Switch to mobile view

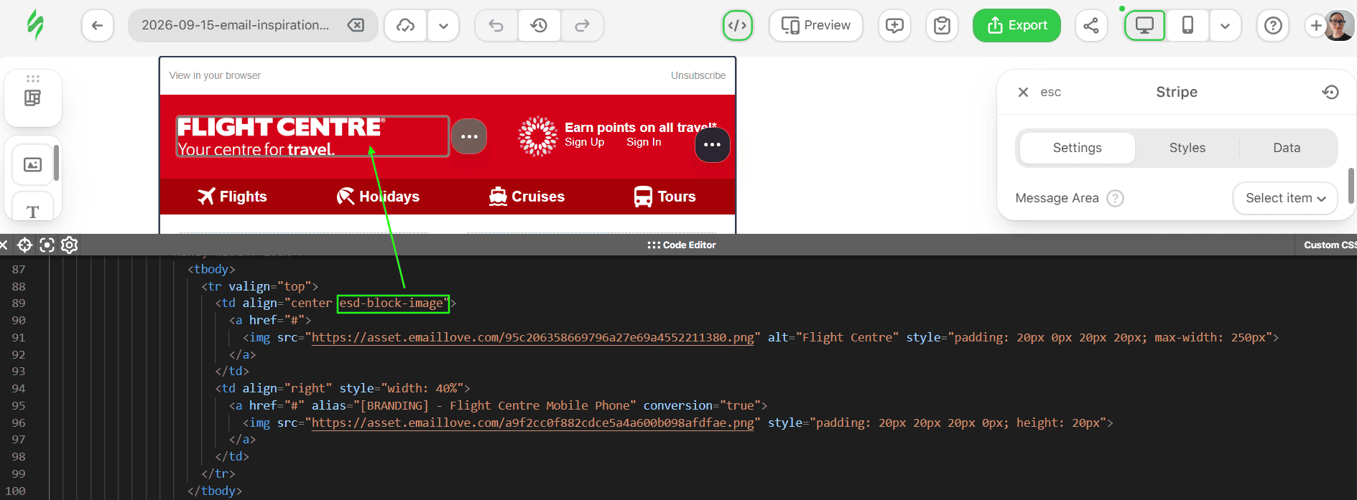(x=1187, y=26)
